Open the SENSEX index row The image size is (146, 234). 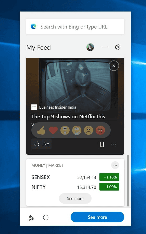(x=75, y=177)
